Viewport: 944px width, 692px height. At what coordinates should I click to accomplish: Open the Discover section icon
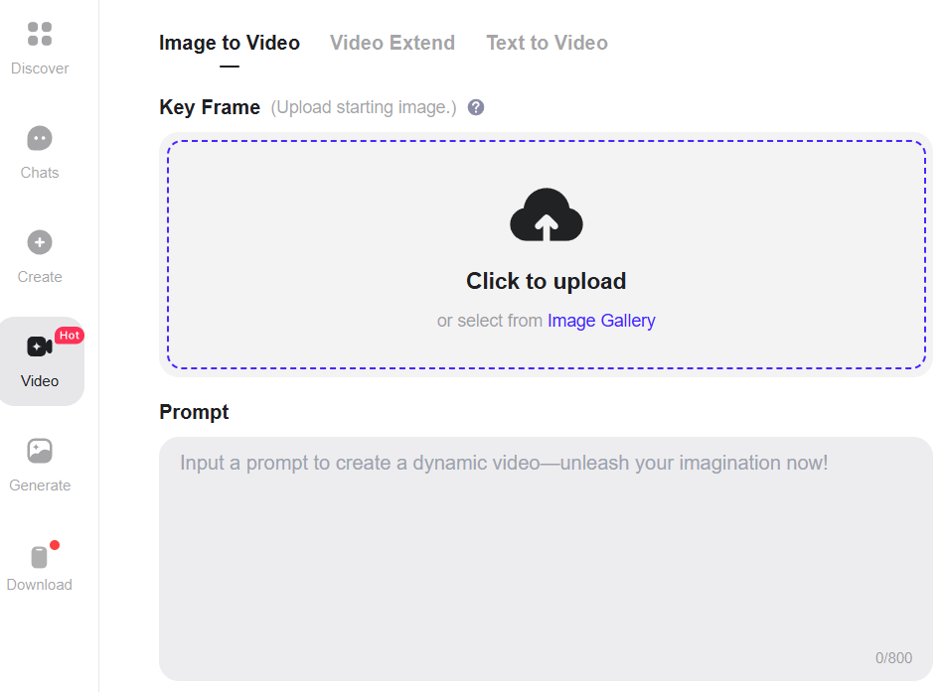(40, 35)
